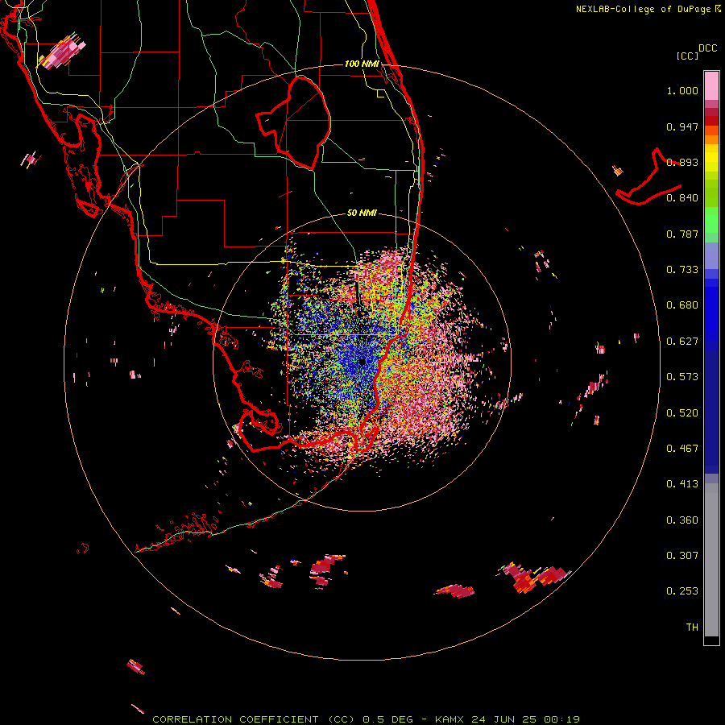Click the 0.520 color scale value
Viewport: 725px width, 725px height.
(682, 413)
